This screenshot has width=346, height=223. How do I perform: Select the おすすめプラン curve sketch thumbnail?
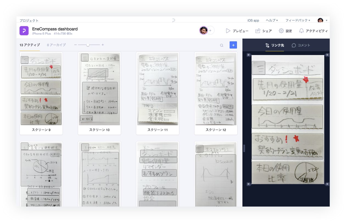pyautogui.click(x=216, y=174)
